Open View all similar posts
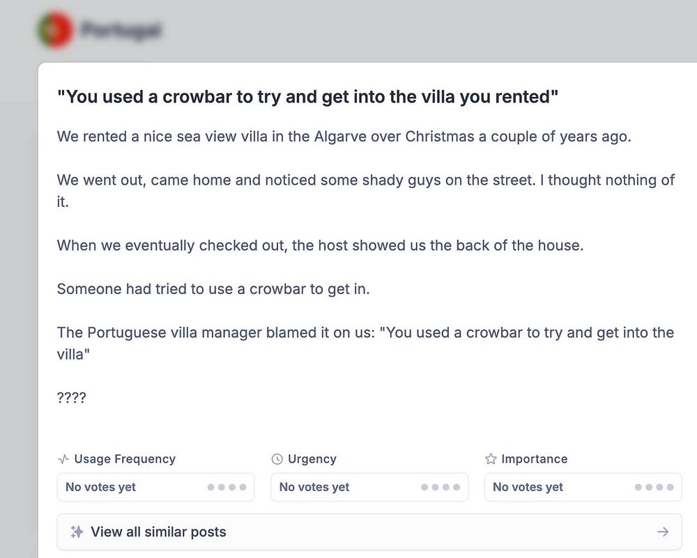This screenshot has height=558, width=697. (x=158, y=532)
